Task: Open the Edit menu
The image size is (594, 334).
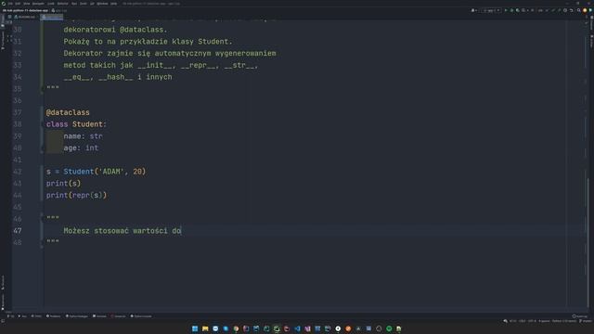Action: tap(18, 4)
